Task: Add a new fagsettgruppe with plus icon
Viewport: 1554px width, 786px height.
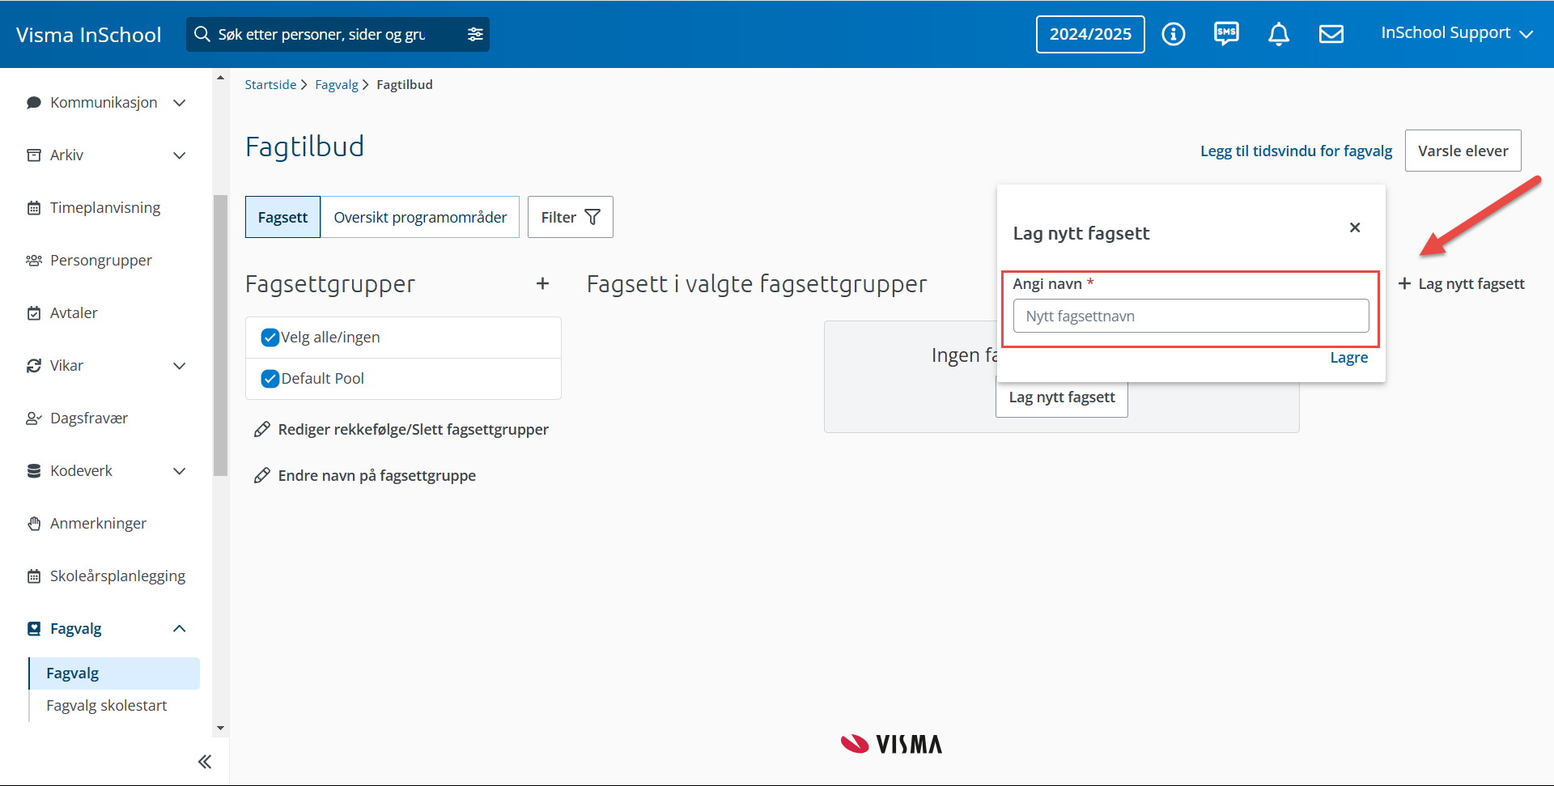Action: tap(542, 283)
